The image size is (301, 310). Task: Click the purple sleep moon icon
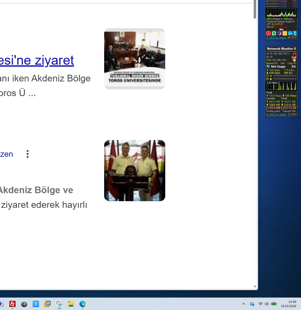(x=279, y=33)
